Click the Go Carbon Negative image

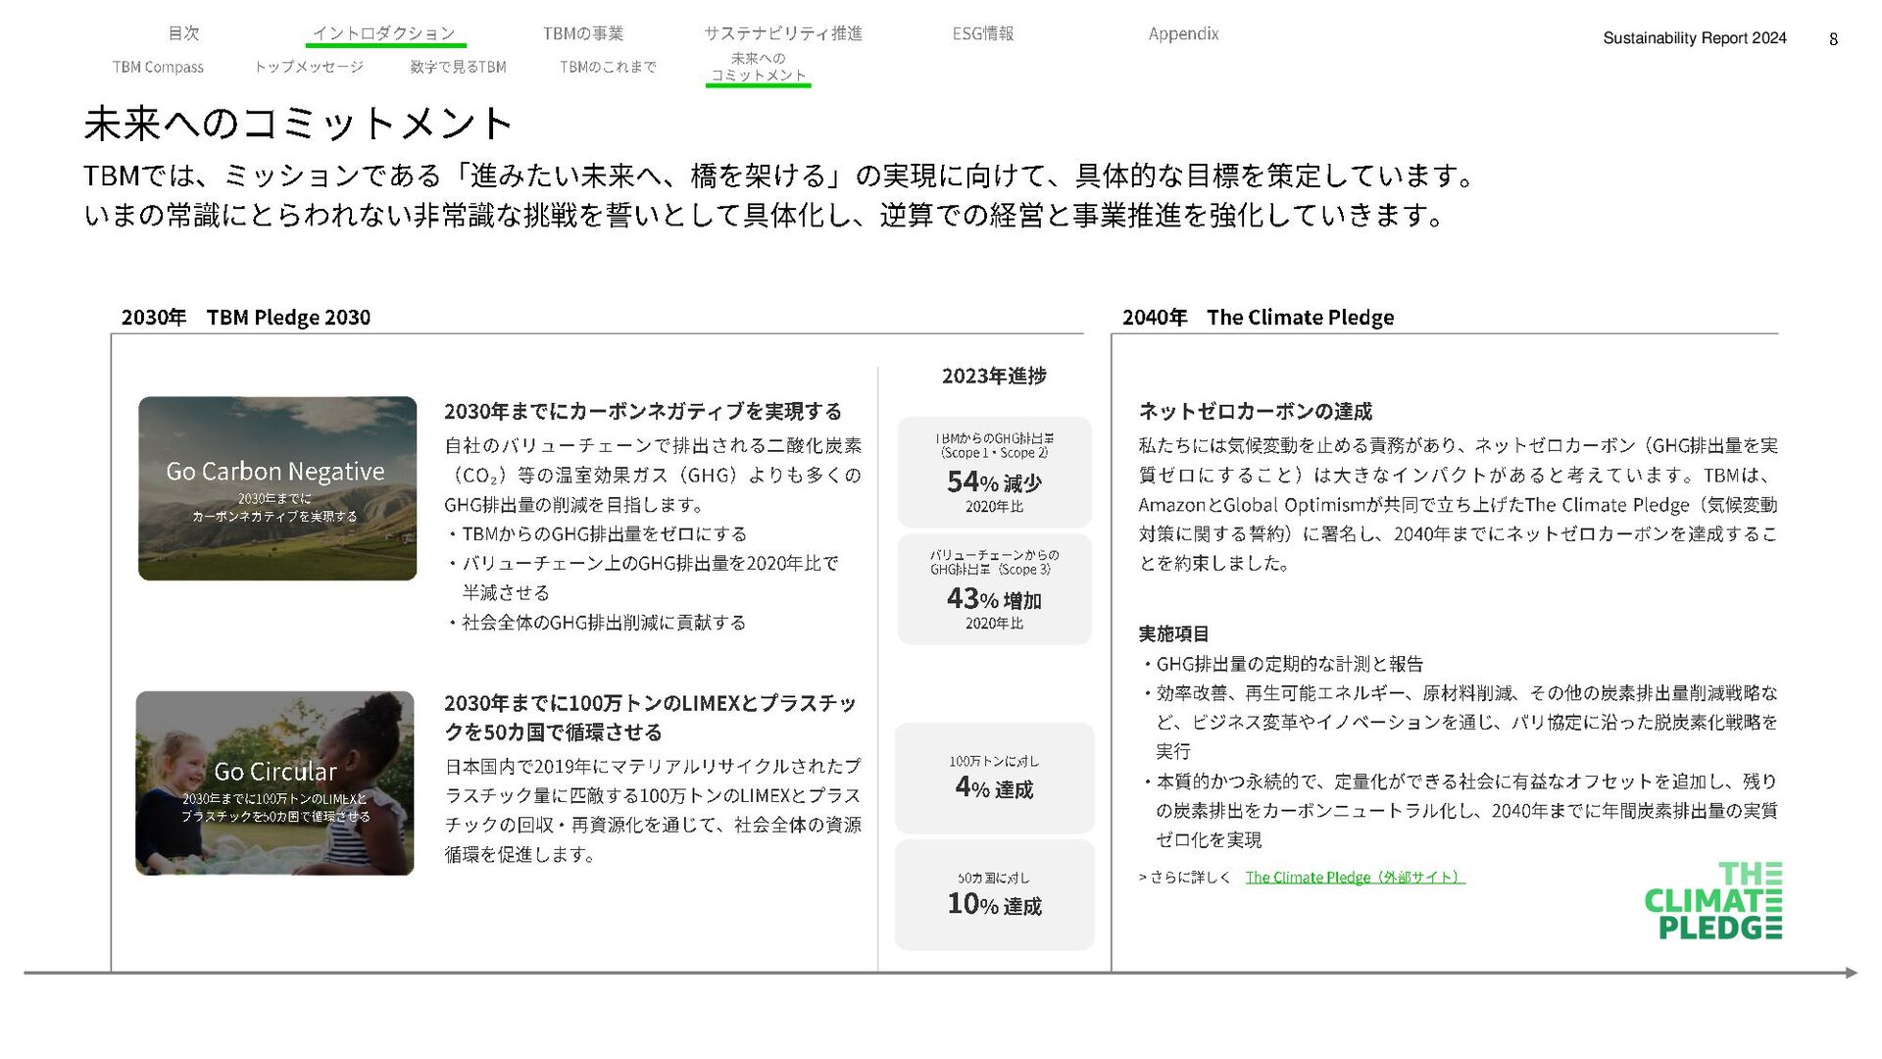pos(277,488)
